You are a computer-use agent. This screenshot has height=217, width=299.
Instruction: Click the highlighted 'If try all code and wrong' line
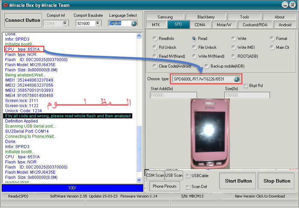(x=68, y=116)
